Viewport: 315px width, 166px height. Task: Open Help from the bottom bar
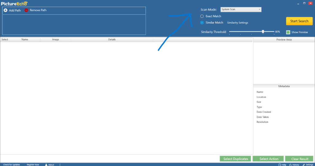(280, 164)
